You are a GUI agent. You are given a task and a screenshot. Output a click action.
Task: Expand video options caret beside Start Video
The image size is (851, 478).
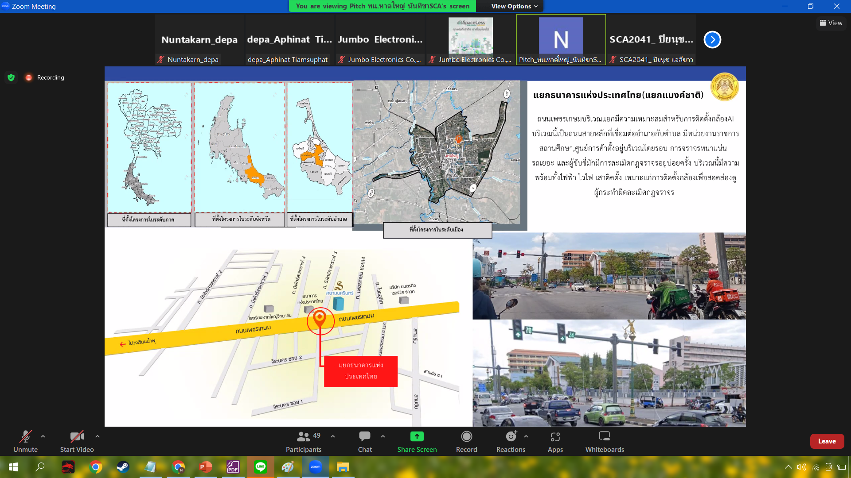(x=98, y=436)
